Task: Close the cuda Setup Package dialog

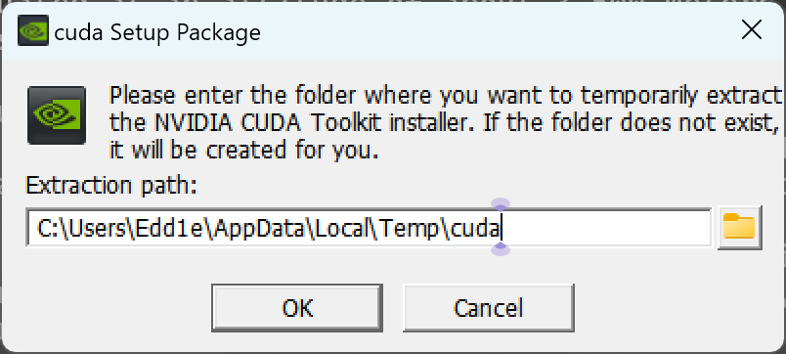Action: pyautogui.click(x=752, y=31)
